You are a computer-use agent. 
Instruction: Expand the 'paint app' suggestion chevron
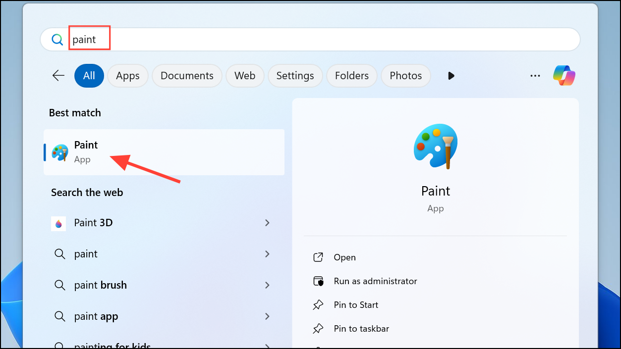[x=267, y=316]
